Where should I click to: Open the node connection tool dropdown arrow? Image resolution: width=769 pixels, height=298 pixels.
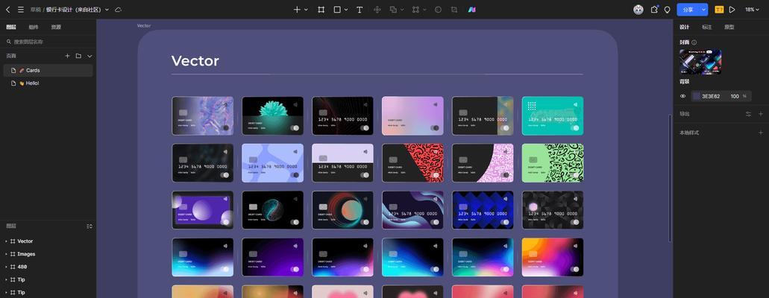[424, 9]
